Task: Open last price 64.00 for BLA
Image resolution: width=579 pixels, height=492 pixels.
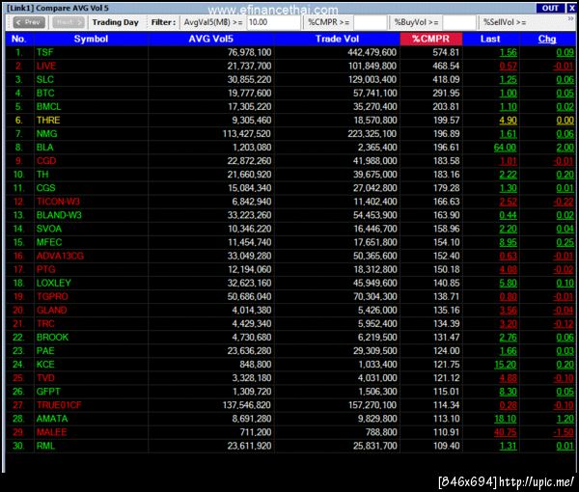Action: coord(505,148)
